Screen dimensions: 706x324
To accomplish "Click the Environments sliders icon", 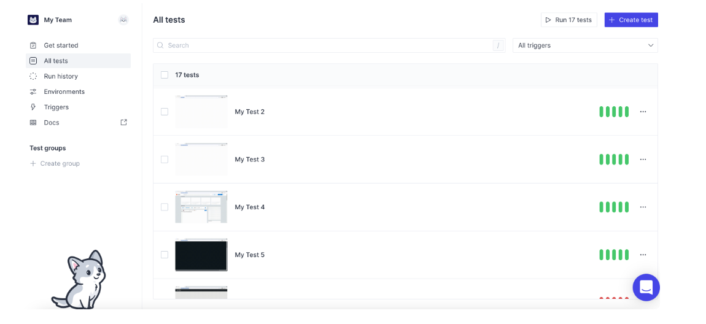I will pos(33,92).
